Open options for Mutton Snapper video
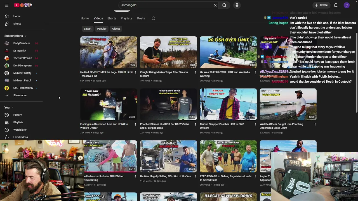The width and height of the screenshot is (358, 201). click(x=255, y=125)
